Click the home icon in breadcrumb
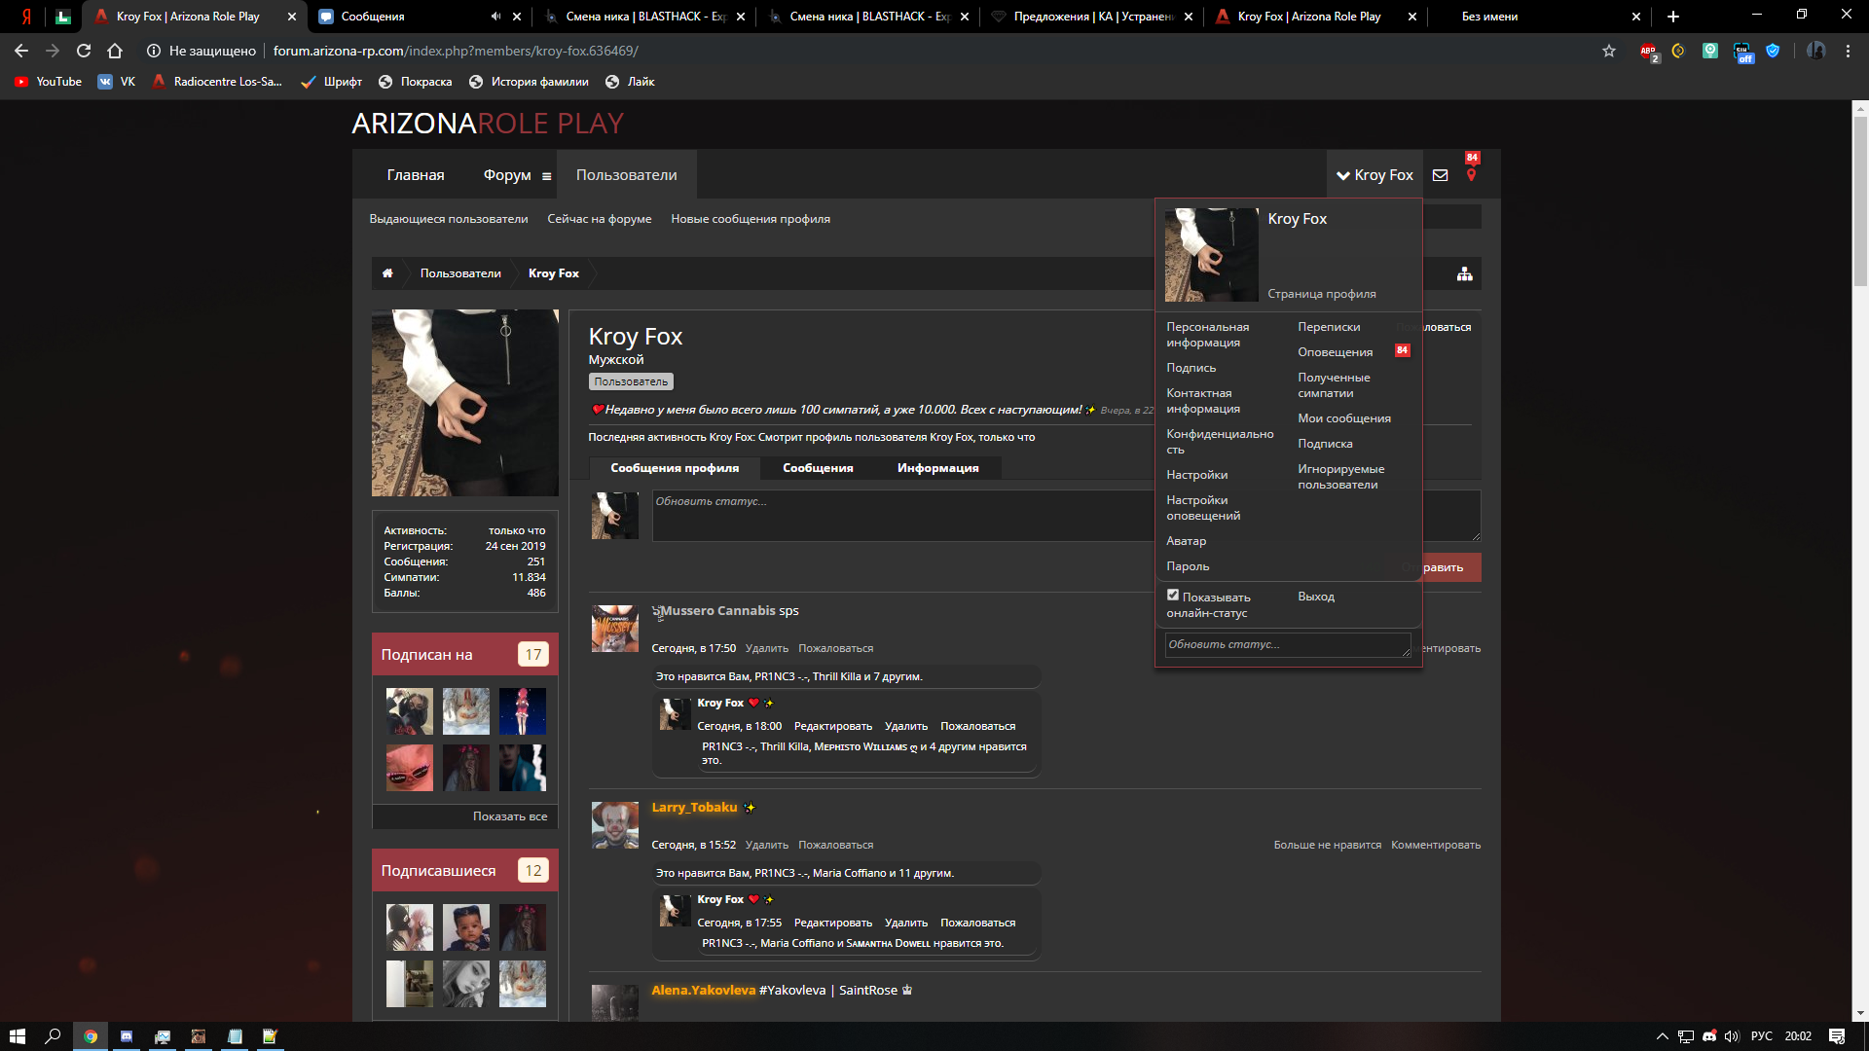This screenshot has width=1869, height=1051. coord(387,273)
